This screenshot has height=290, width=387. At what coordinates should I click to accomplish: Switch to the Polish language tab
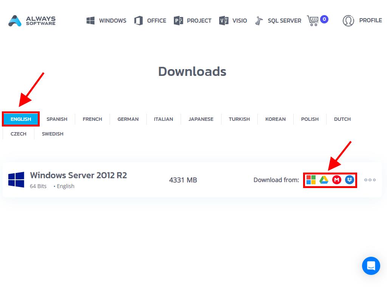click(310, 119)
